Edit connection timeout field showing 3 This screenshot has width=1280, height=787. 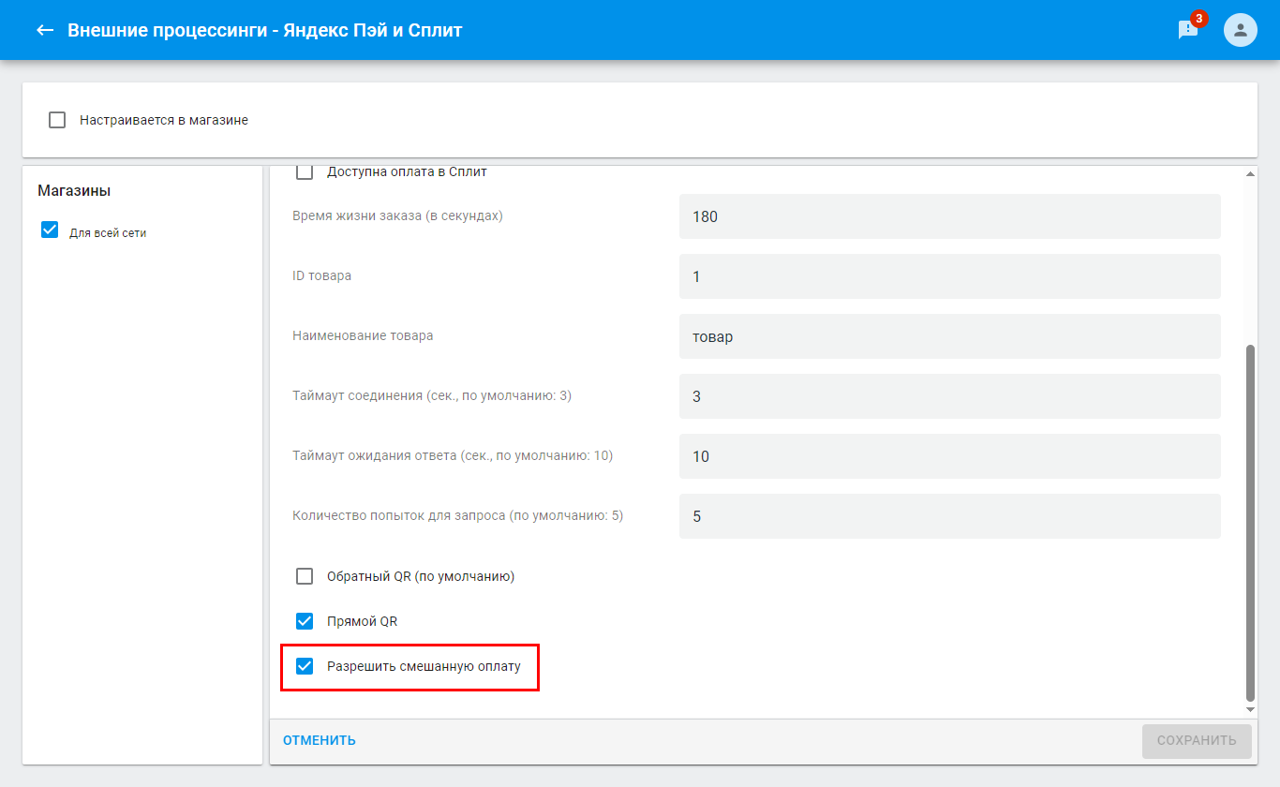click(x=950, y=396)
